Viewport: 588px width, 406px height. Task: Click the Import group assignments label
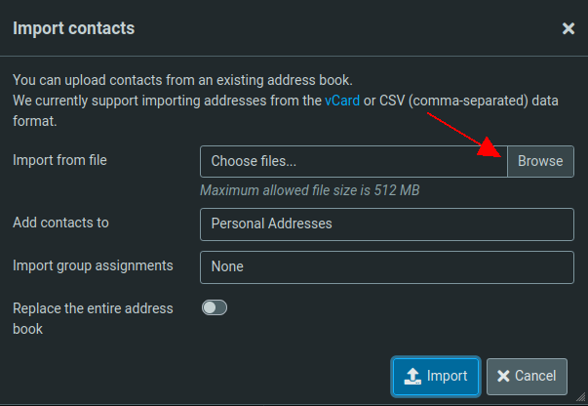(93, 265)
